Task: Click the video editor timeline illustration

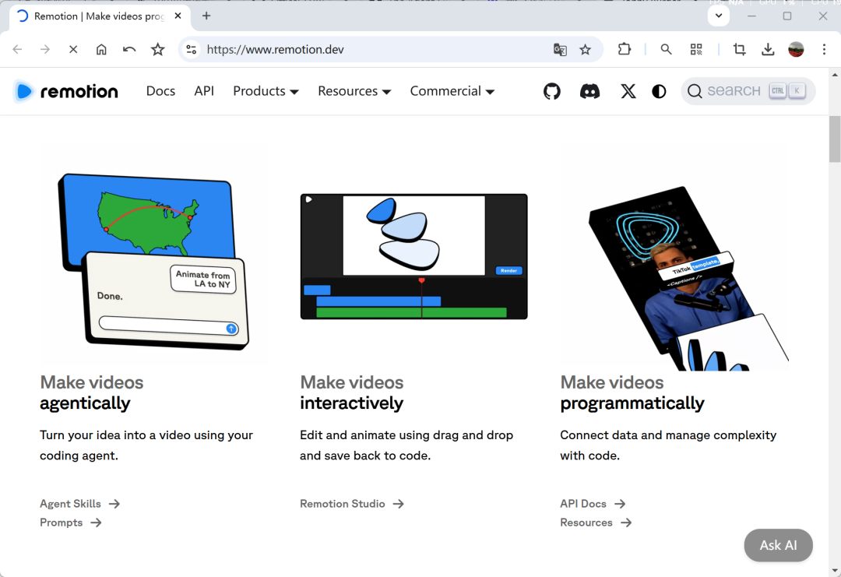Action: click(413, 256)
